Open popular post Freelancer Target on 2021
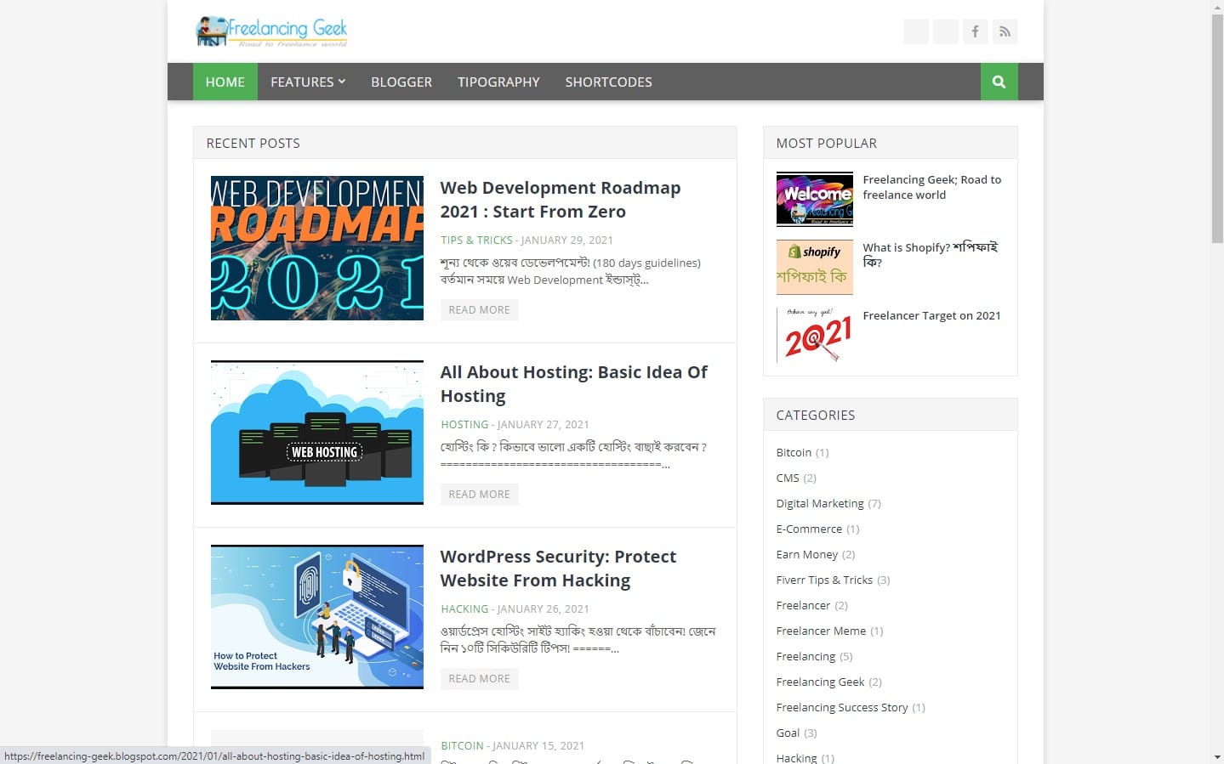Screen dimensions: 1224x764 [931, 315]
